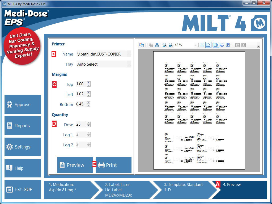The image size is (272, 204).
Task: Click the MILT 4 title bar app icon
Action: (x=5, y=4)
